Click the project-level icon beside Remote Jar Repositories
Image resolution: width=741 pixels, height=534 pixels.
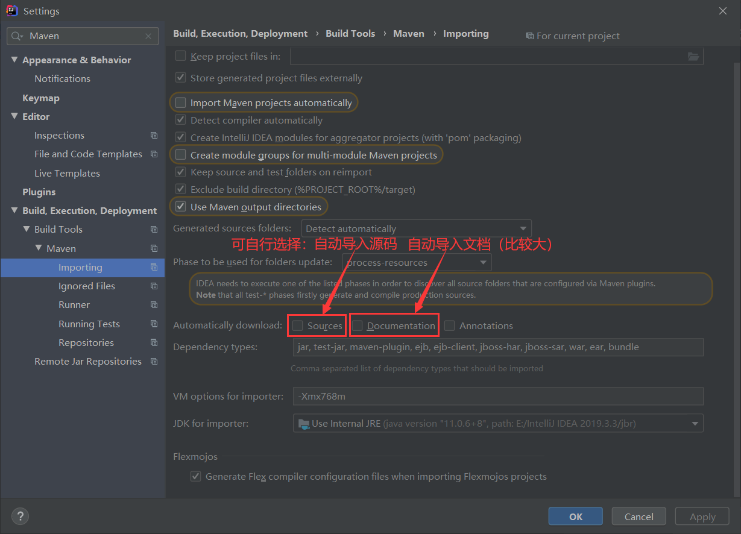(154, 362)
